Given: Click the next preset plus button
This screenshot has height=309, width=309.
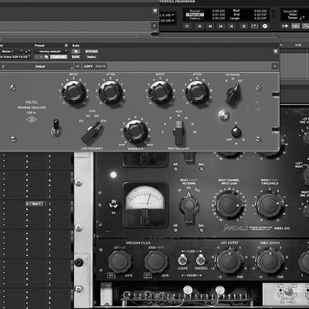Looking at the screenshot, I should pos(41,56).
